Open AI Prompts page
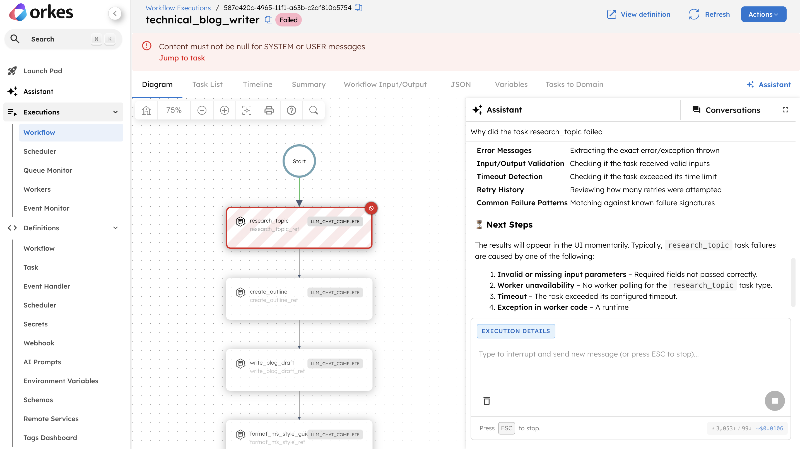This screenshot has width=800, height=449. click(42, 362)
